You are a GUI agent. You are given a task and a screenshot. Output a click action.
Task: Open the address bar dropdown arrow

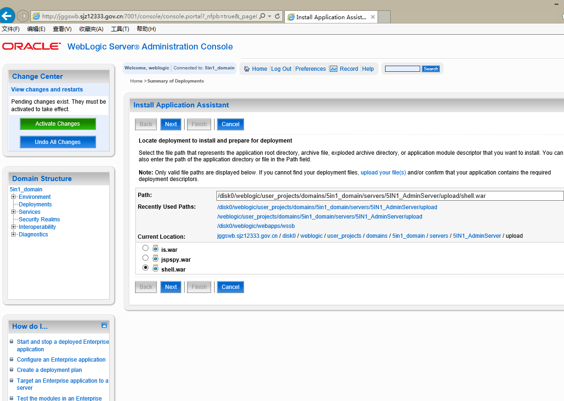coord(270,16)
